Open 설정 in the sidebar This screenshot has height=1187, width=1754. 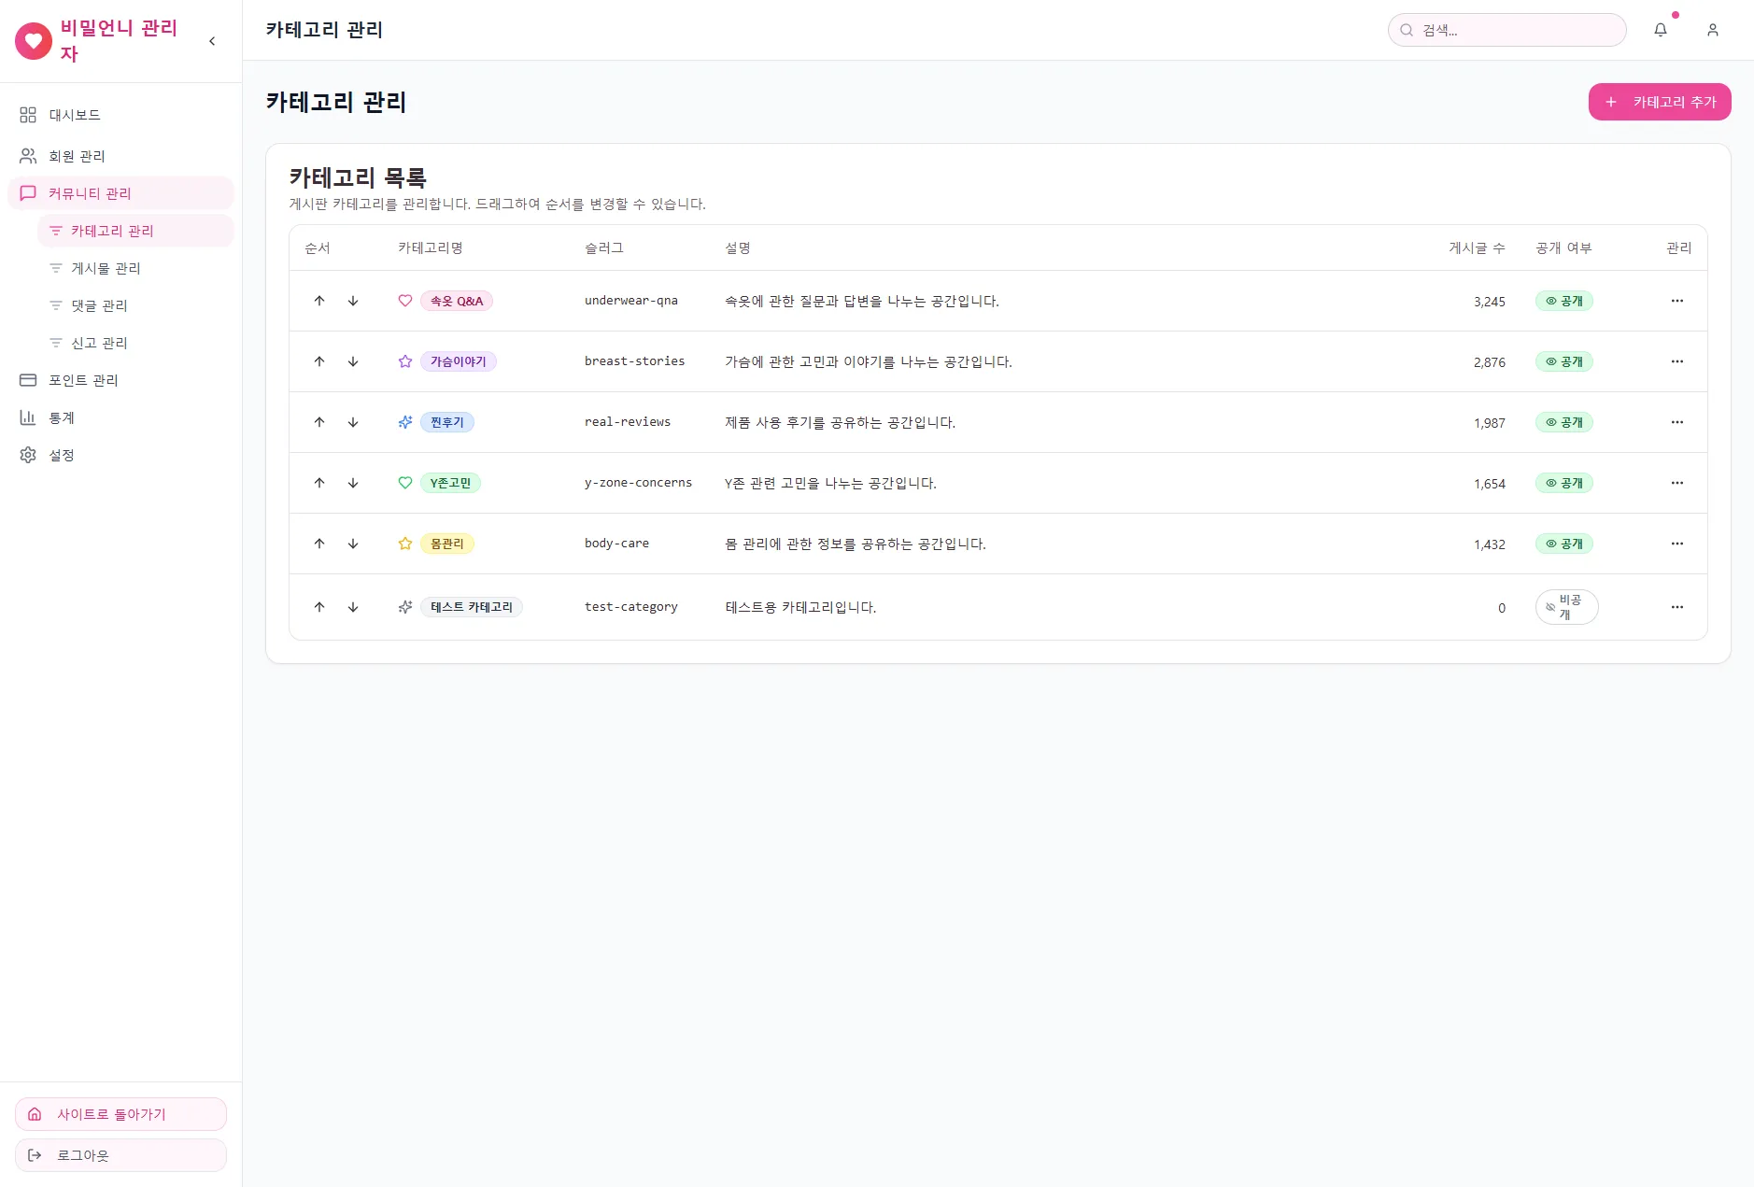pyautogui.click(x=120, y=455)
